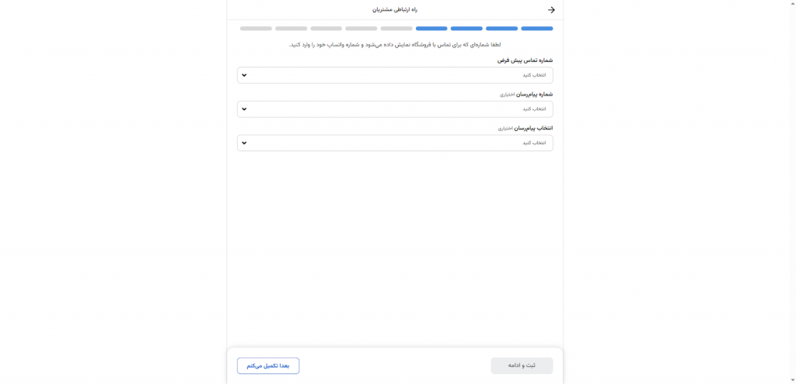Viewport: 796px width, 384px height.
Task: Select the rightmost blue progress step
Action: 536,29
